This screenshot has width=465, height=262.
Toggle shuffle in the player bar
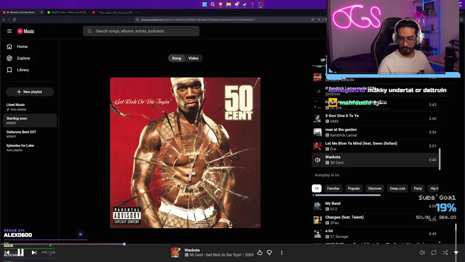tap(445, 253)
